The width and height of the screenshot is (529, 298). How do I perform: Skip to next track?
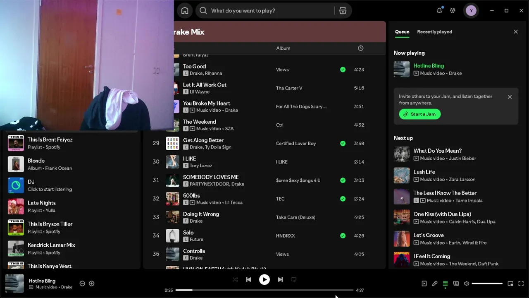[x=280, y=279]
